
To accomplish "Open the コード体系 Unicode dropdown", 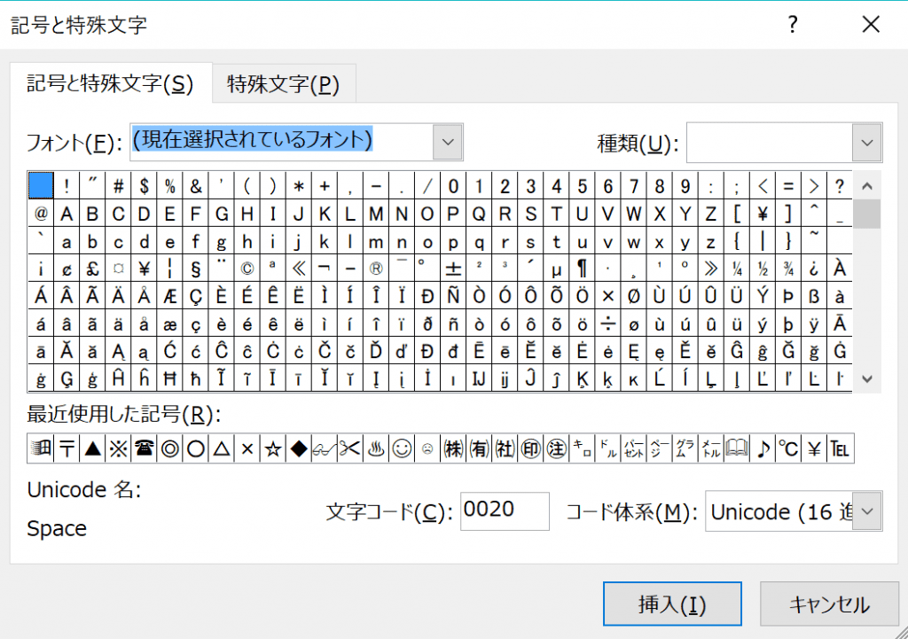I will click(867, 511).
